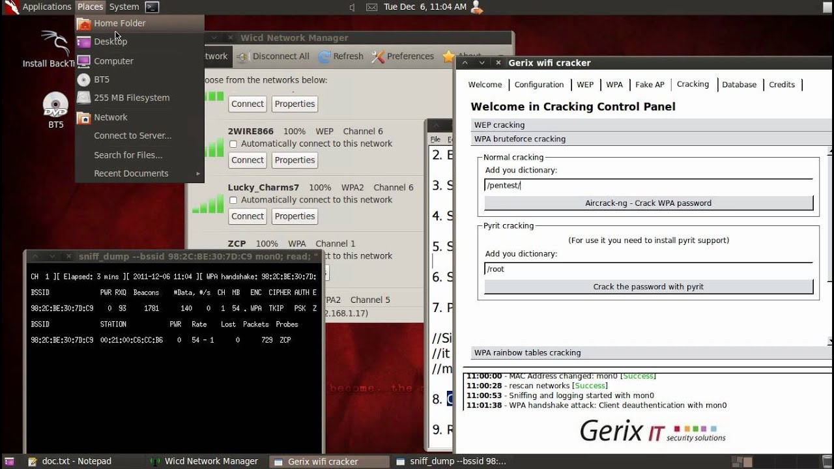Open Properties for Lucky_Charms7 network

click(295, 216)
